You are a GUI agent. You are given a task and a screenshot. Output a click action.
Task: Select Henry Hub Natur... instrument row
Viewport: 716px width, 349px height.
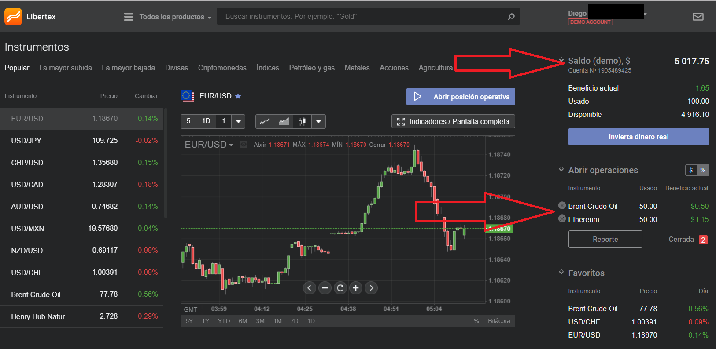point(81,316)
